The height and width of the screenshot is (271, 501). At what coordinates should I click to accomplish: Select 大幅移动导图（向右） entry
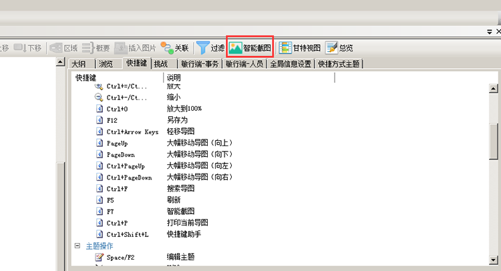[x=200, y=177]
